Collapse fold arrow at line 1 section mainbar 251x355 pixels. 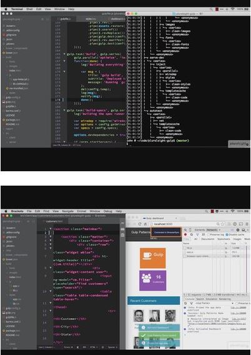51,229
